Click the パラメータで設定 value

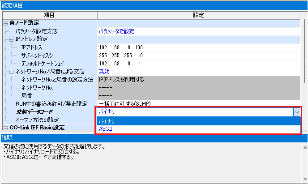click(x=116, y=31)
